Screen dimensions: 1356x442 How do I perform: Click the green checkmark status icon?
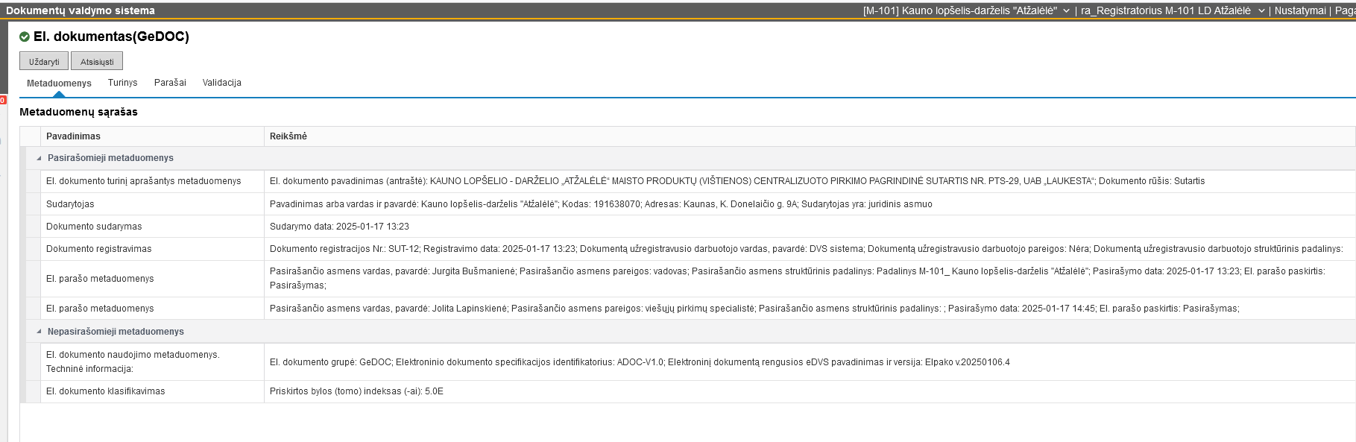(25, 37)
